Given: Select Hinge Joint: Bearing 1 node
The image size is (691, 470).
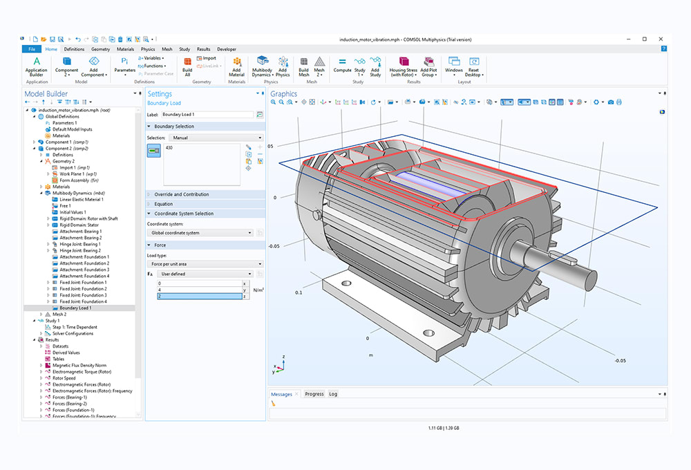Looking at the screenshot, I should [79, 244].
